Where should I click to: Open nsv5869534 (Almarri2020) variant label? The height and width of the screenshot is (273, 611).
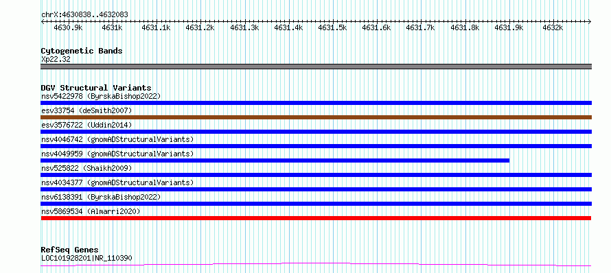click(91, 211)
